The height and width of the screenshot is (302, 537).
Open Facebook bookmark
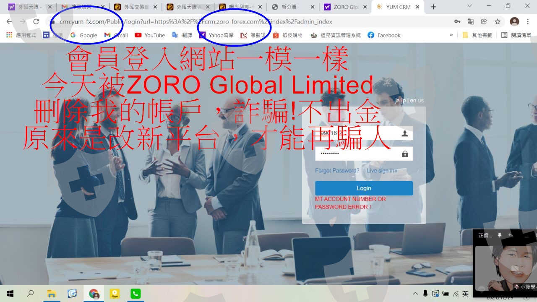click(384, 35)
